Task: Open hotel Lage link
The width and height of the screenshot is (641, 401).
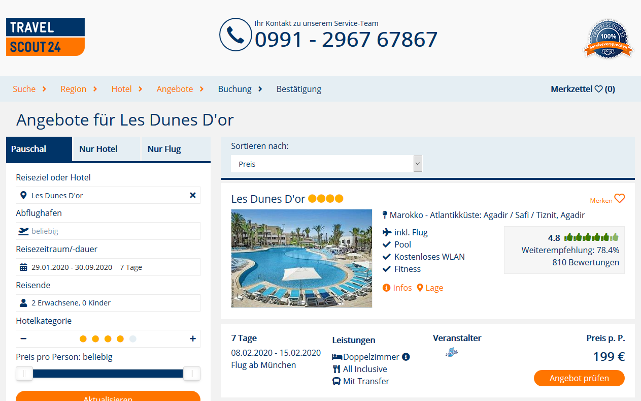Action: click(430, 288)
